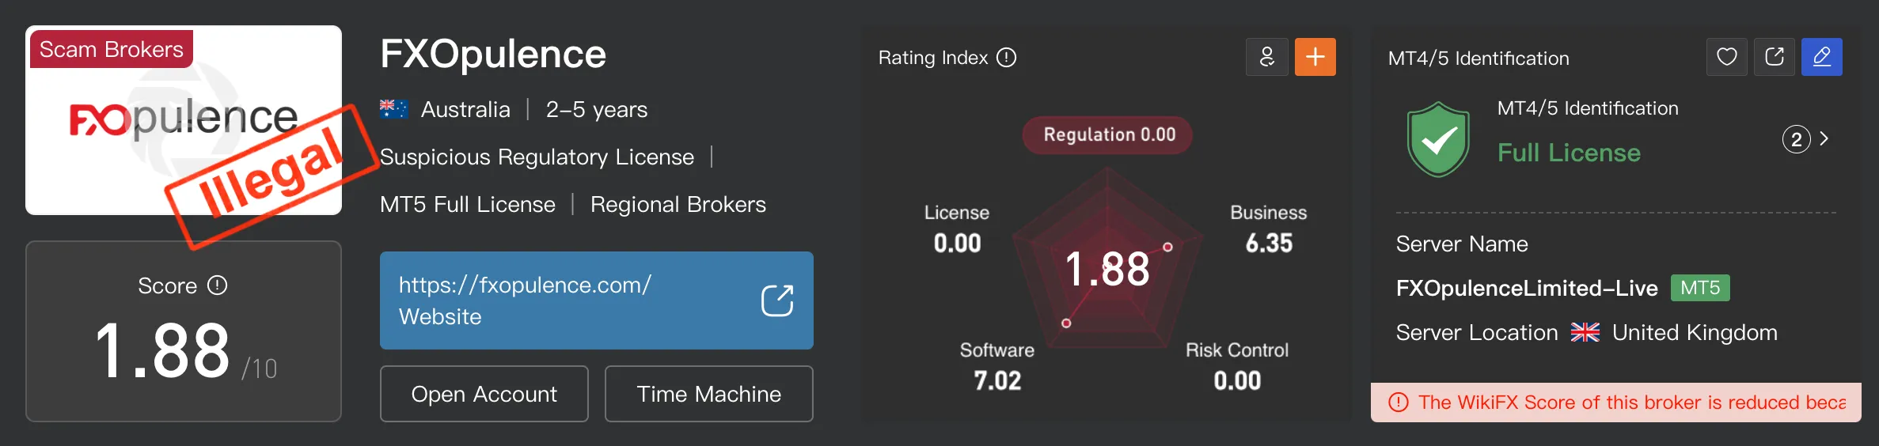Click the 1.88 /10 score value
Image resolution: width=1879 pixels, height=446 pixels.
coord(185,351)
